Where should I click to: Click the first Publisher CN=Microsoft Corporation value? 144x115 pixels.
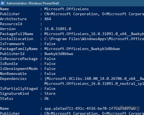pyautogui.click(x=94, y=14)
